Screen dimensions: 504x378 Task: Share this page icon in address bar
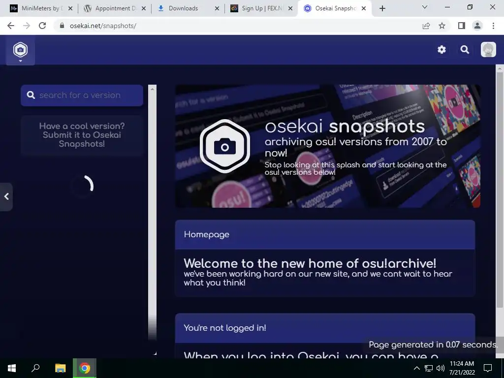click(x=426, y=26)
